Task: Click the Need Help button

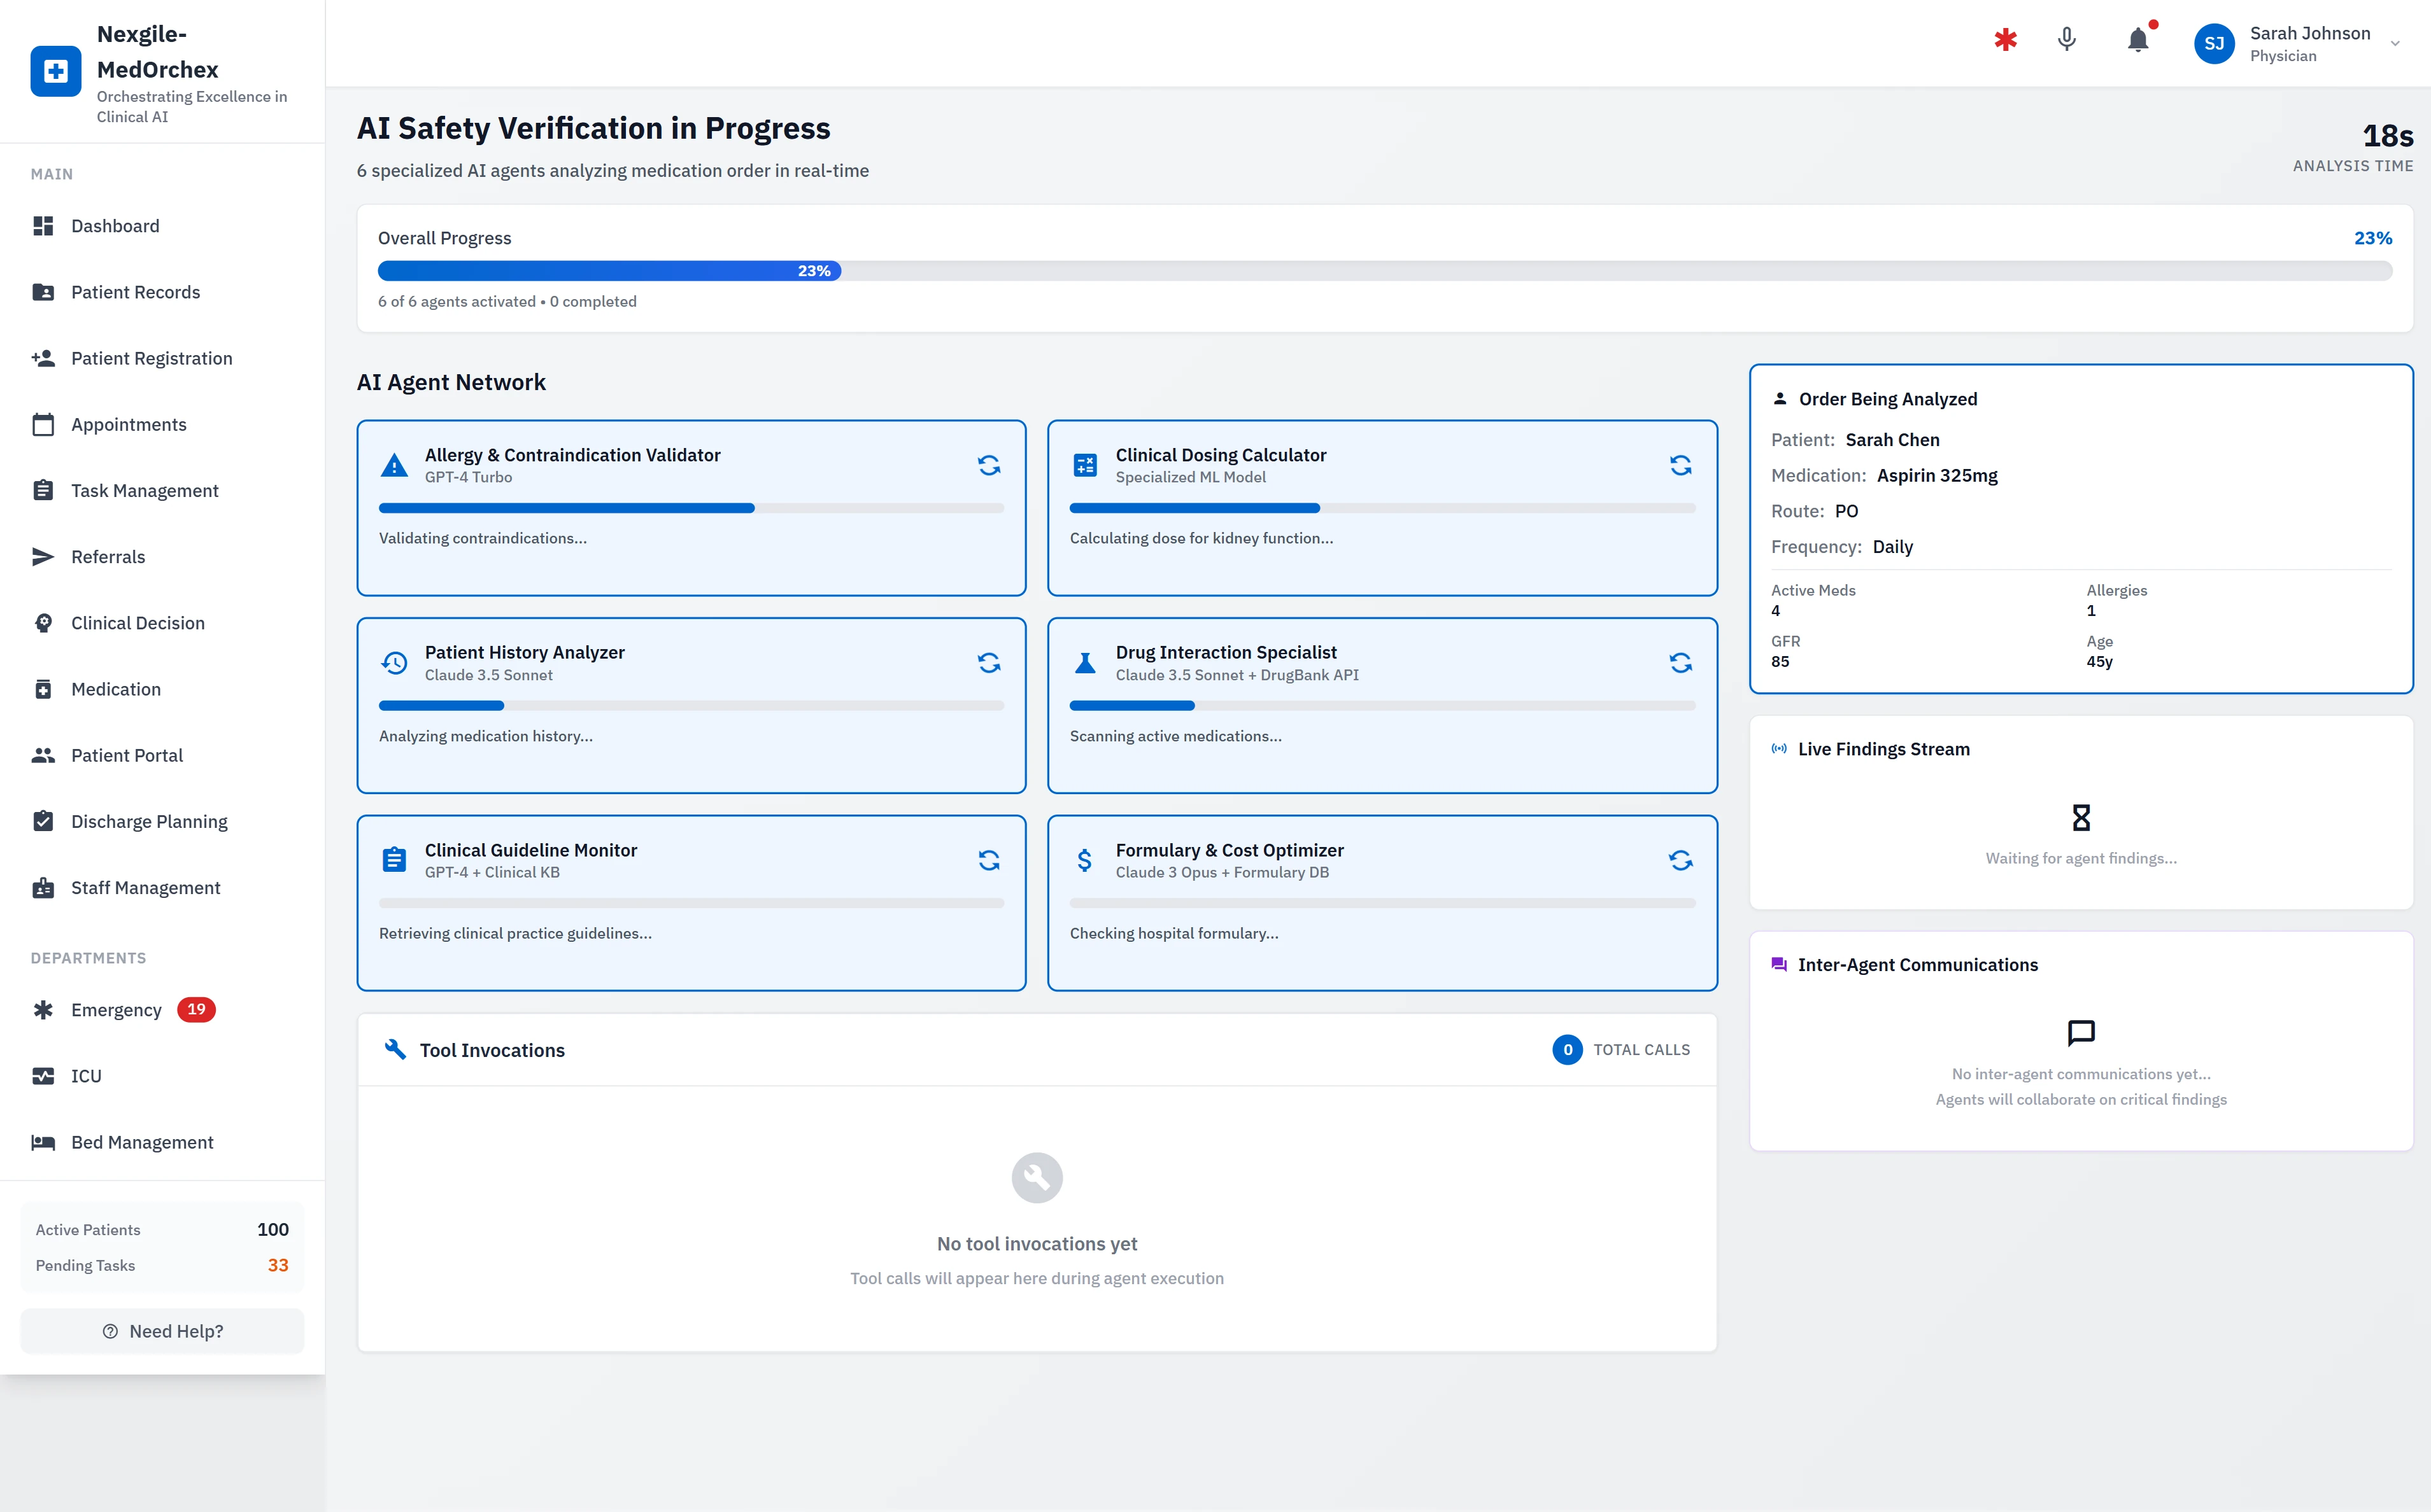Action: pyautogui.click(x=161, y=1331)
